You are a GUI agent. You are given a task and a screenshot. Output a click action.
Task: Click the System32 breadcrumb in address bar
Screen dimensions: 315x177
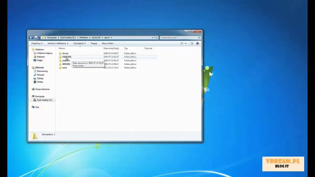point(96,38)
